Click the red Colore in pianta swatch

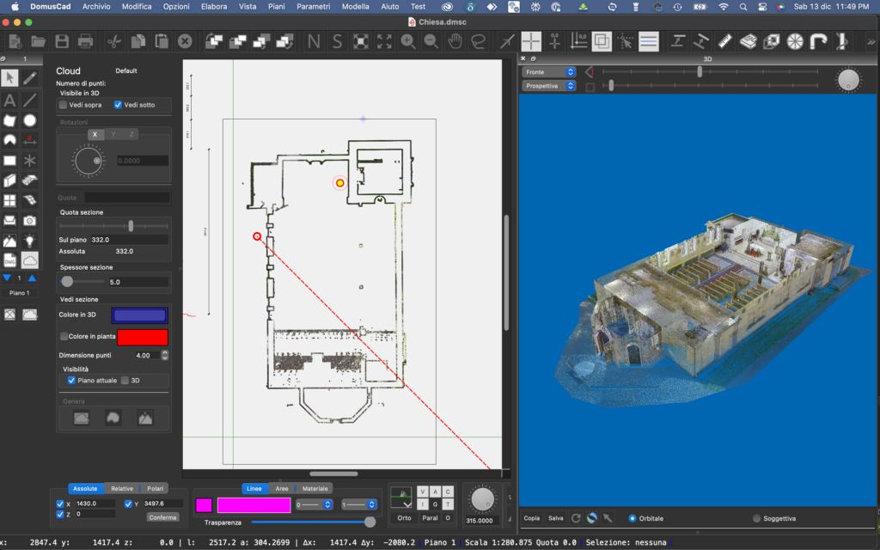pyautogui.click(x=143, y=337)
